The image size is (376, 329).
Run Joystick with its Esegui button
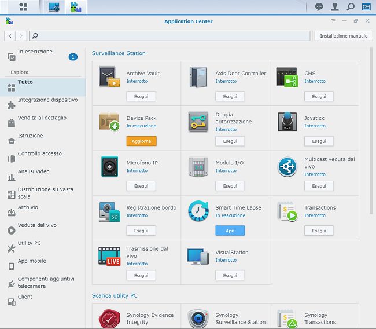pos(319,141)
